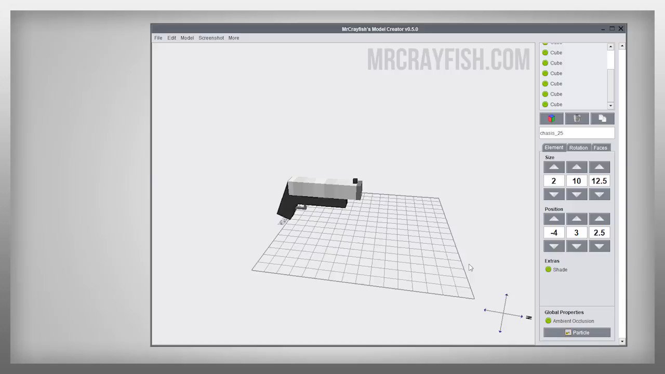Open the Model menu
This screenshot has width=665, height=374.
pyautogui.click(x=187, y=37)
